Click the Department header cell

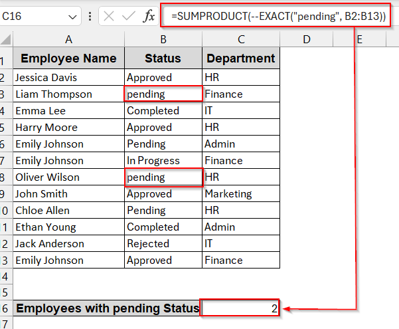pyautogui.click(x=240, y=58)
